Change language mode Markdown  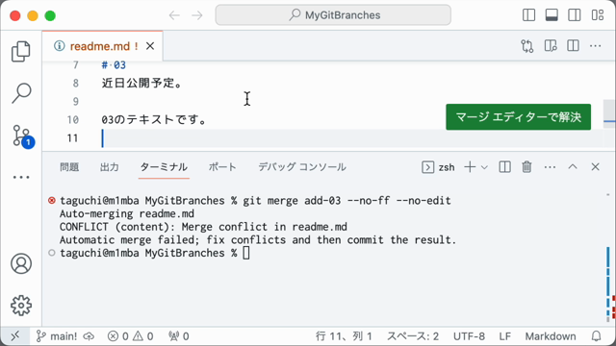coord(551,336)
